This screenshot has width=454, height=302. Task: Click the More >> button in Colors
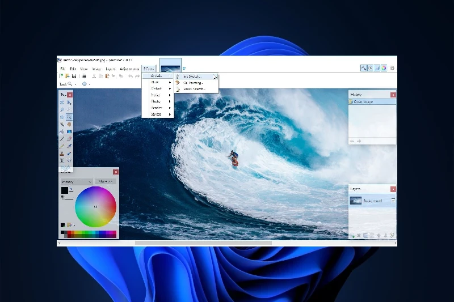pyautogui.click(x=106, y=181)
